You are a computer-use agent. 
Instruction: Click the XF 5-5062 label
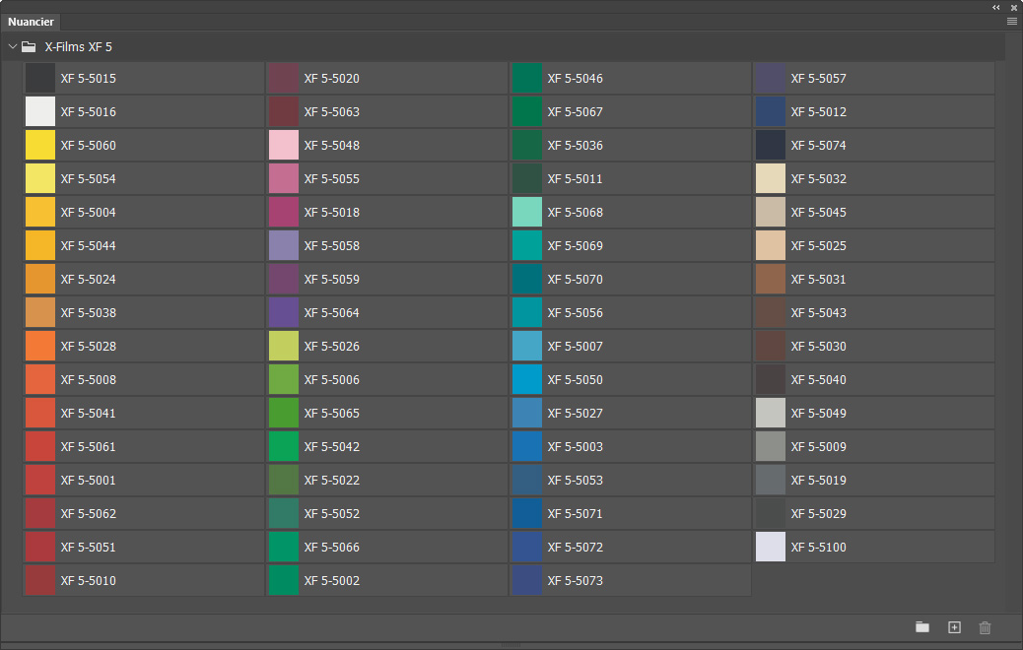[x=88, y=514]
